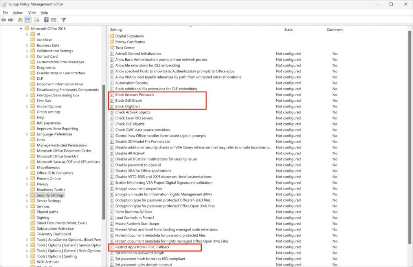Expand the Miscellaneous node

click(27, 167)
